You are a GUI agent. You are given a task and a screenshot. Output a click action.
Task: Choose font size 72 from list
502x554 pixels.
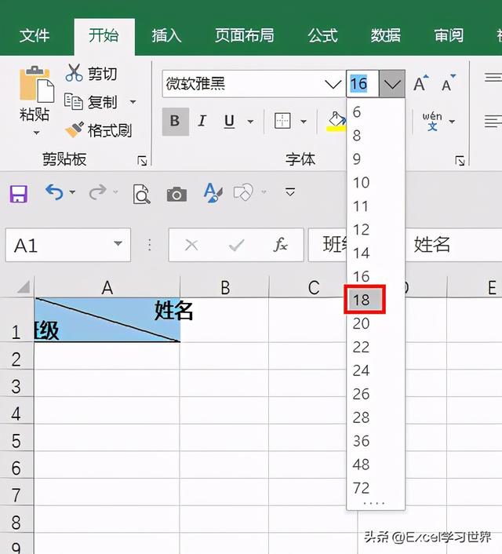[x=376, y=488]
